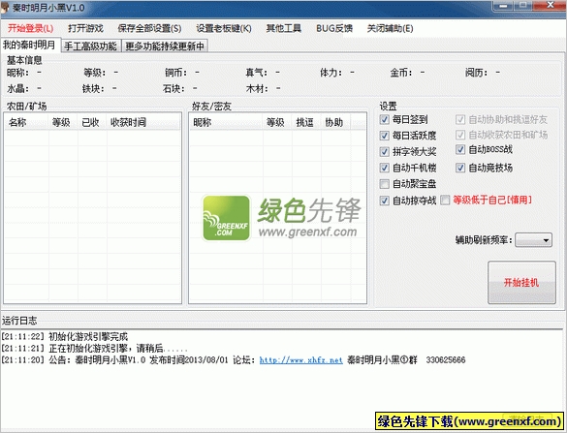Open the 打开游戏 menu
Viewport: 567px width, 433px height.
85,28
